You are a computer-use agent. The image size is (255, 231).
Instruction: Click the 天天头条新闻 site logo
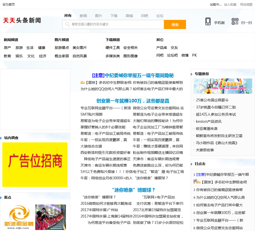(22, 21)
